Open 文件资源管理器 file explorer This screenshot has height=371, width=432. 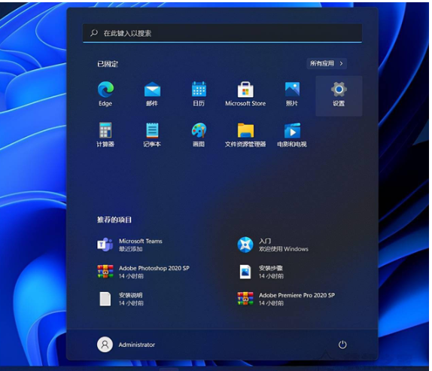point(245,130)
